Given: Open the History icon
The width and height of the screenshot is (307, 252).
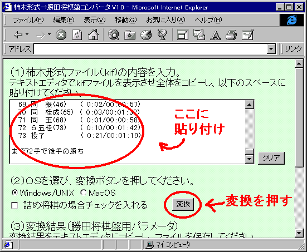Looking at the screenshot, I should tap(146, 35).
